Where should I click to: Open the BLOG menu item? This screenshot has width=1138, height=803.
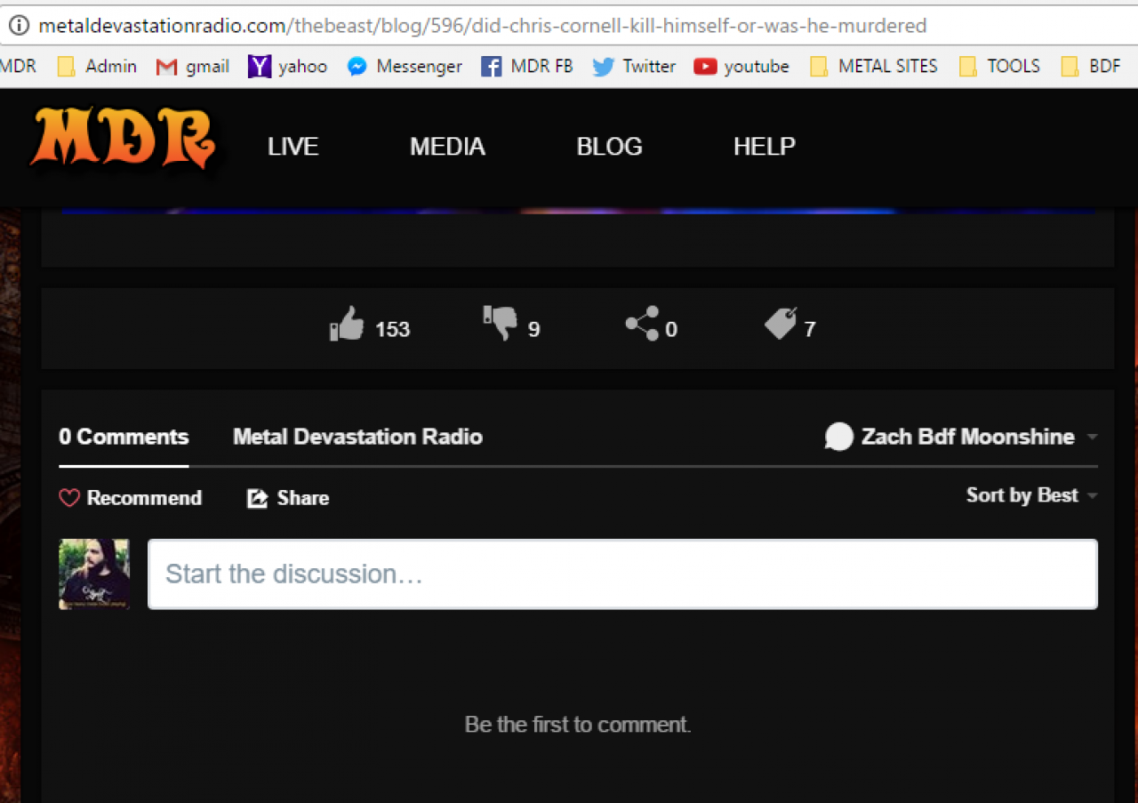coord(609,147)
